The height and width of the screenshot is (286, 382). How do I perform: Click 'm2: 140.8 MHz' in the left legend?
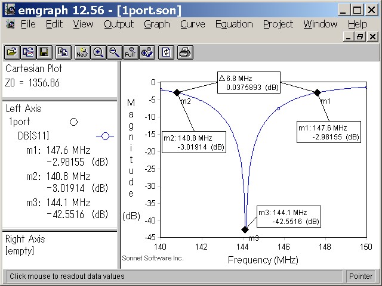click(x=58, y=176)
